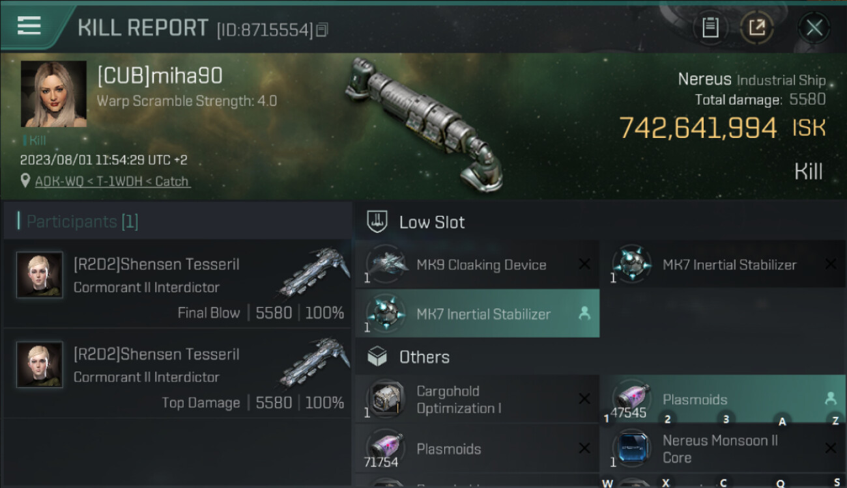Tap the Others section header
The height and width of the screenshot is (488, 847).
pos(423,357)
